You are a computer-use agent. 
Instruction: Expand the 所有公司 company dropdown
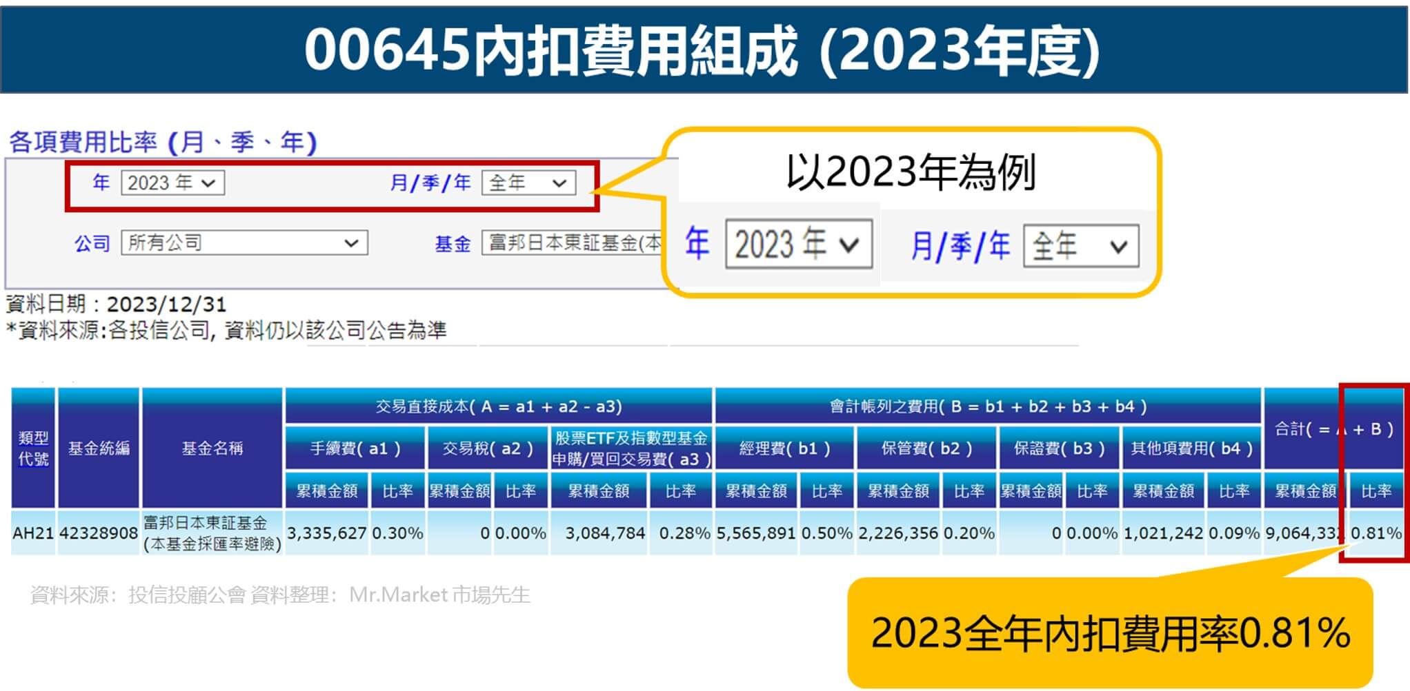[244, 243]
